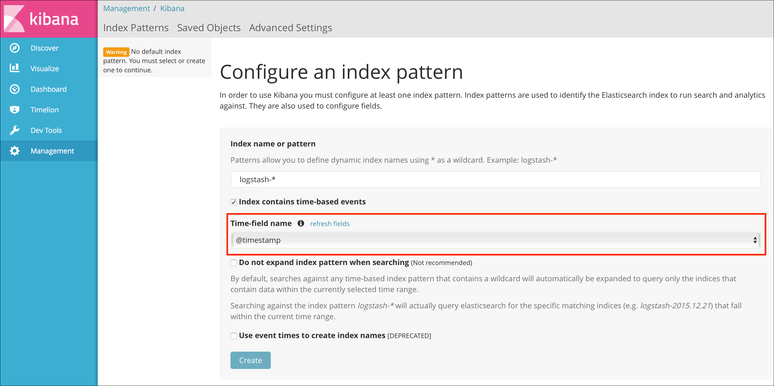774x386 pixels.
Task: Switch to Advanced Settings tab
Action: coord(291,28)
